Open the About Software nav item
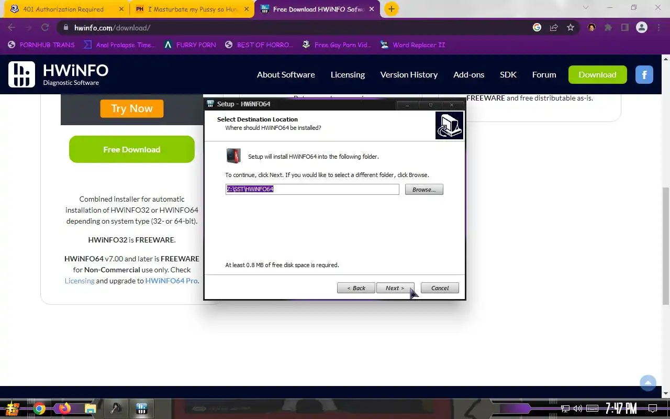 pyautogui.click(x=286, y=74)
